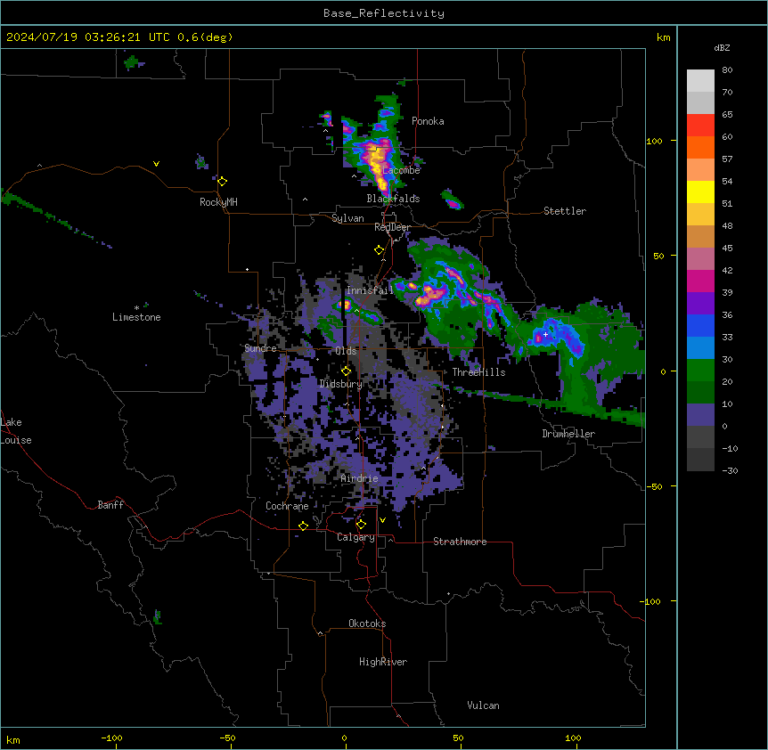Click the Strathmore label
The height and width of the screenshot is (750, 768).
click(x=460, y=542)
